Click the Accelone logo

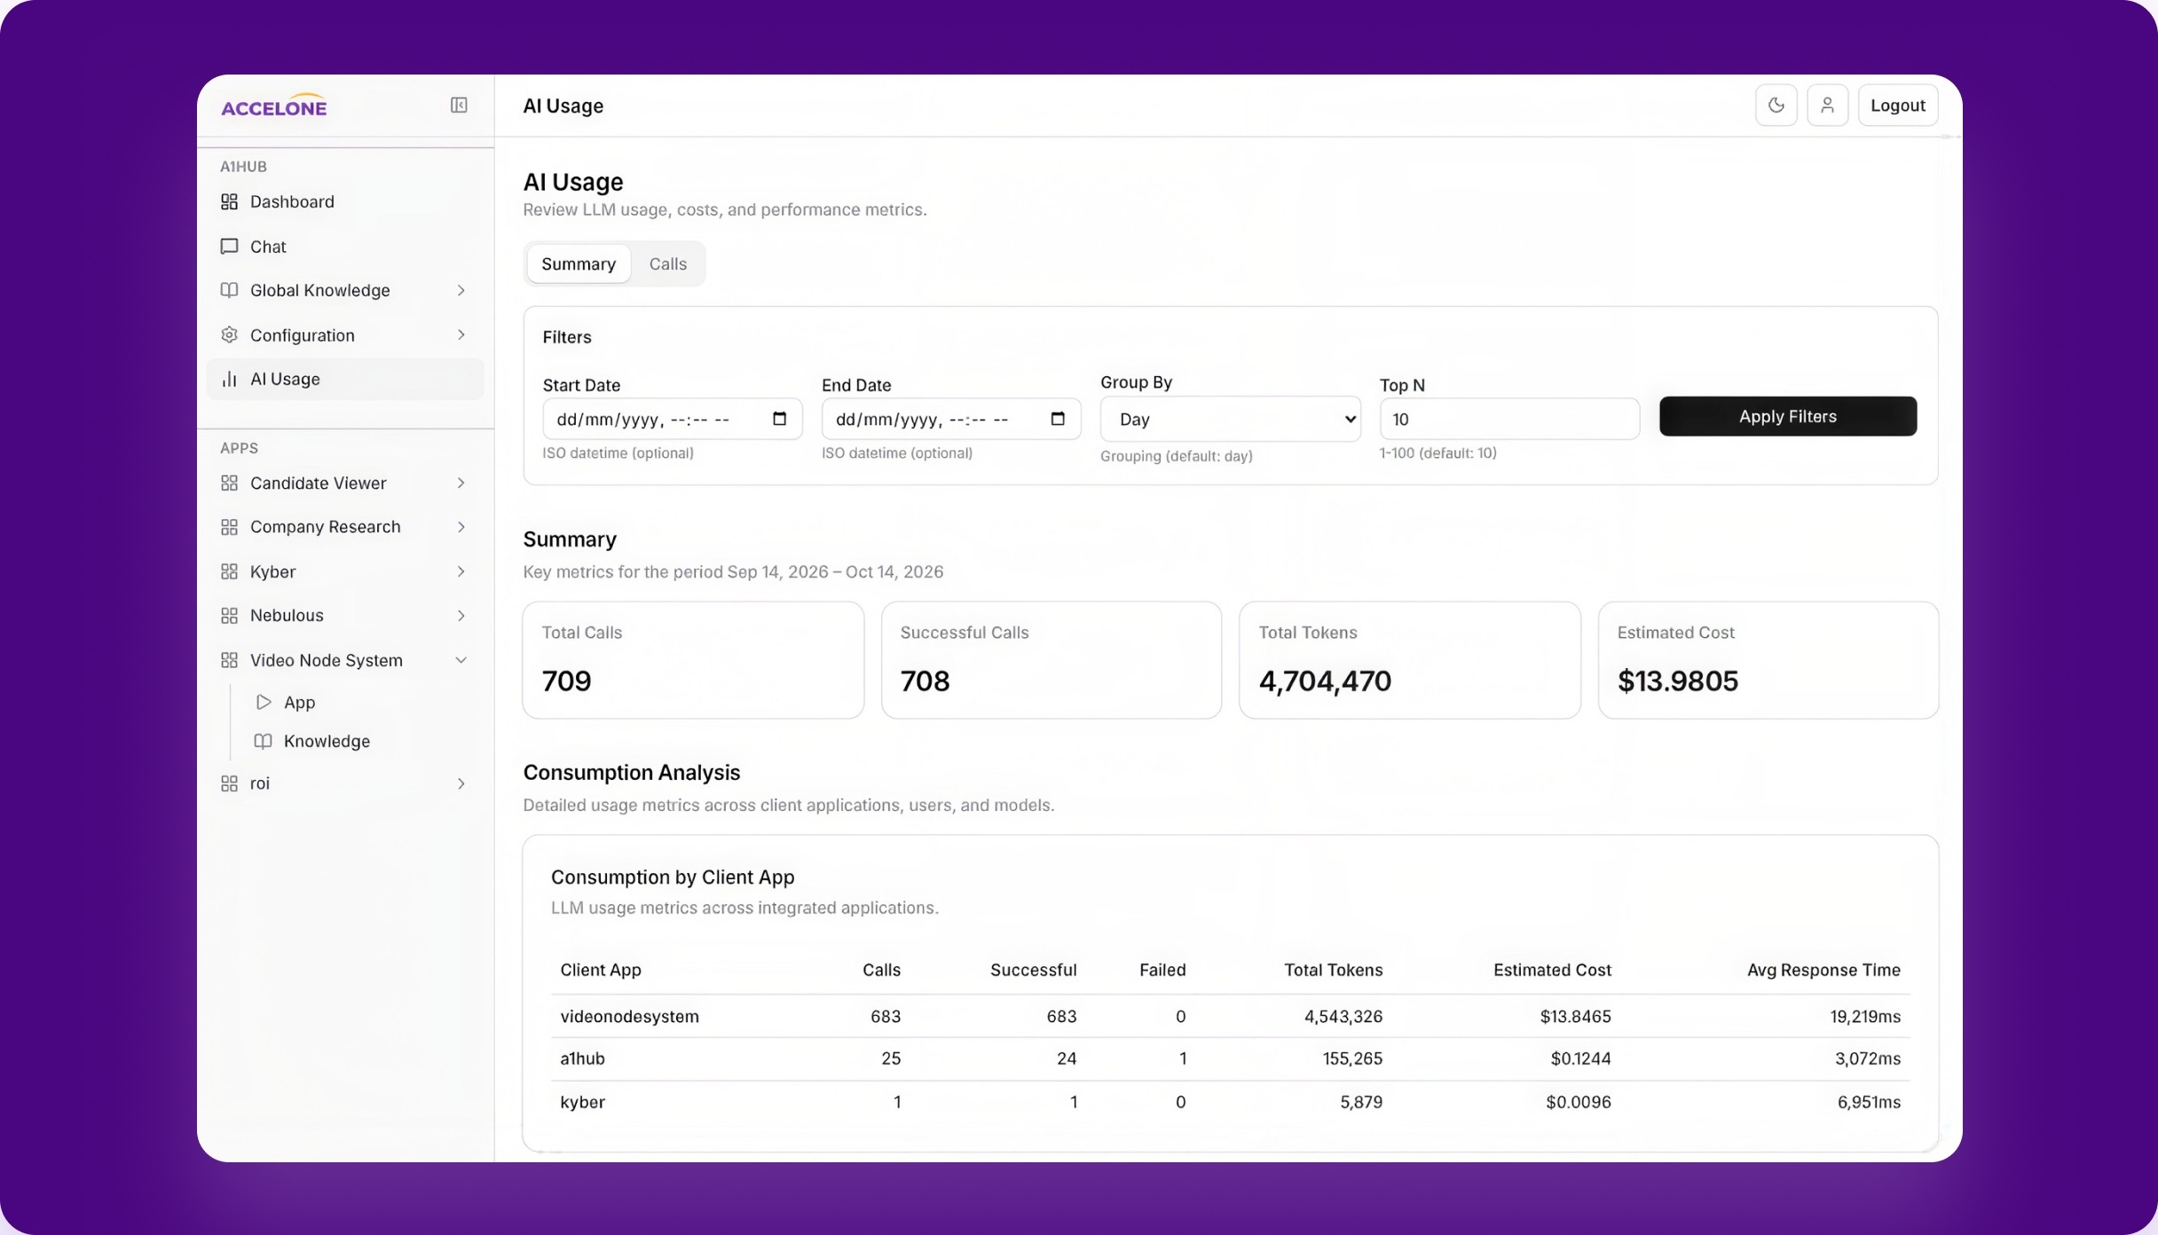click(274, 106)
